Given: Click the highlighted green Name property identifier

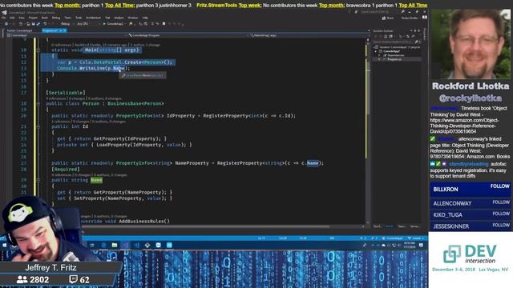Looking at the screenshot, I should click(96, 180).
